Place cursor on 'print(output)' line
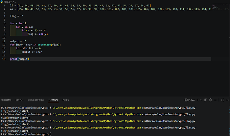The height and width of the screenshot is (136, 230). point(19,59)
